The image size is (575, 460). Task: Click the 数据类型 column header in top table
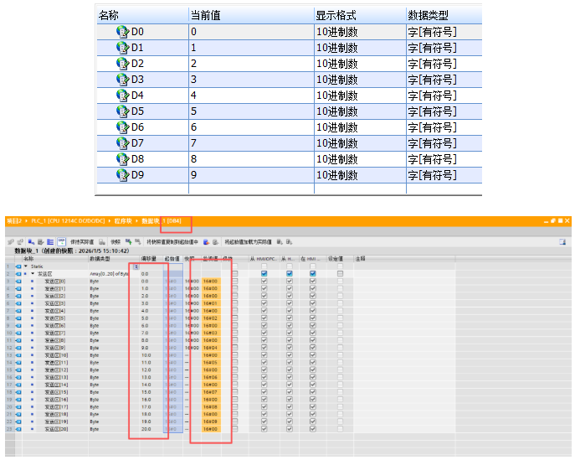(428, 15)
